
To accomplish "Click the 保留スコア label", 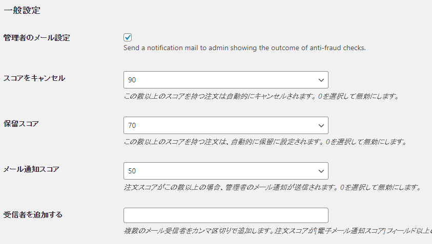I will click(x=21, y=124).
